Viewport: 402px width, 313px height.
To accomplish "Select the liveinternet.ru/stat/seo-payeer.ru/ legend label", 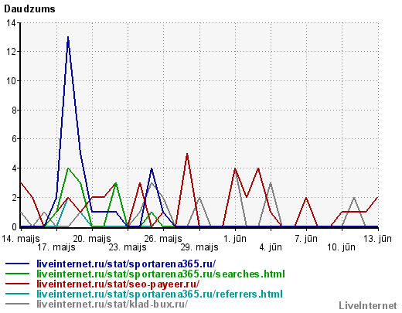I will (118, 284).
